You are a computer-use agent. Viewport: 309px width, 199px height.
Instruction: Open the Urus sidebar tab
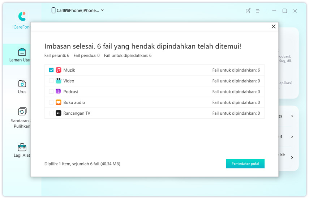pos(22,87)
